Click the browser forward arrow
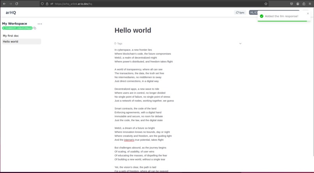This screenshot has height=173, width=314. coord(11,4)
